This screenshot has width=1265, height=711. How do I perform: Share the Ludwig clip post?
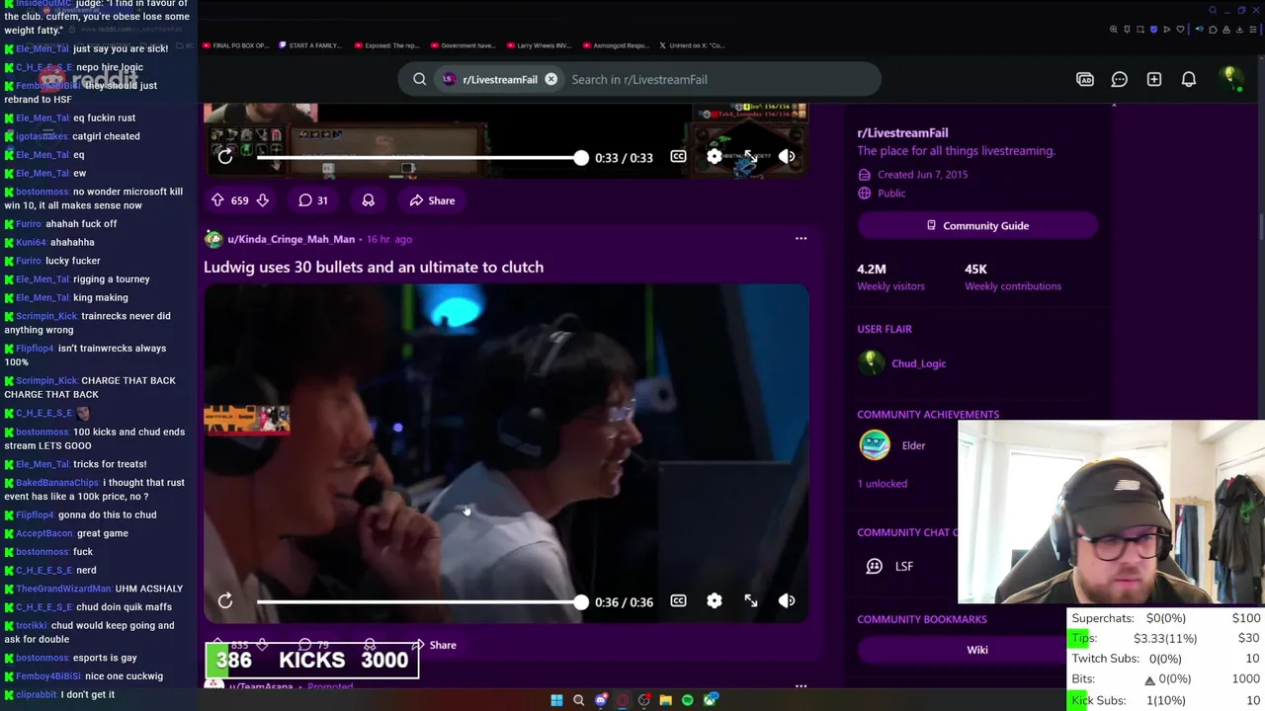pyautogui.click(x=434, y=645)
